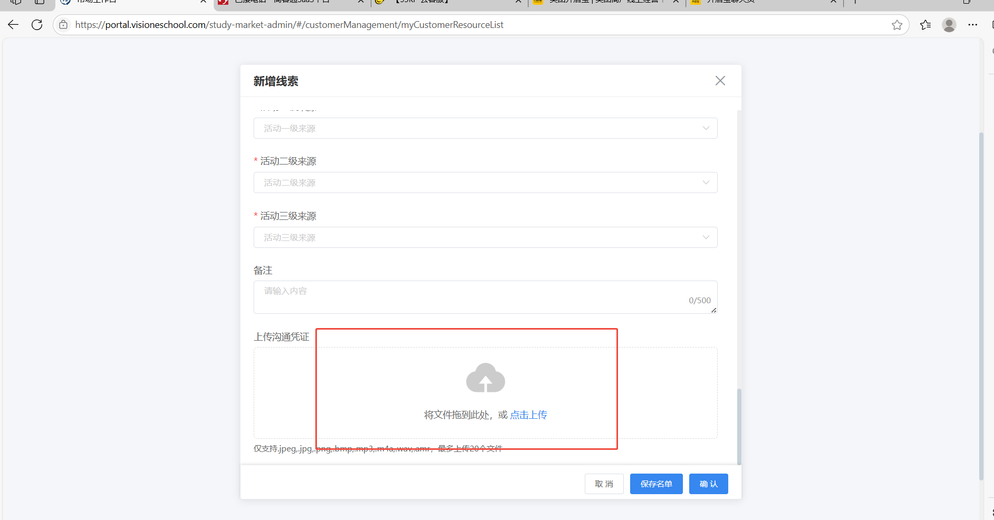Open browser settings and more menu

click(972, 25)
